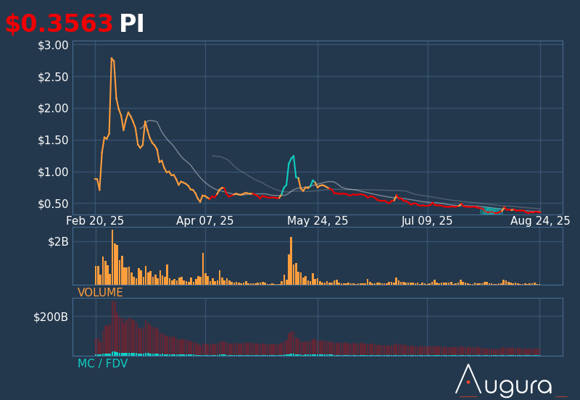The image size is (580, 400).
Task: Click the Apr 07, 25 date label
Action: point(205,221)
